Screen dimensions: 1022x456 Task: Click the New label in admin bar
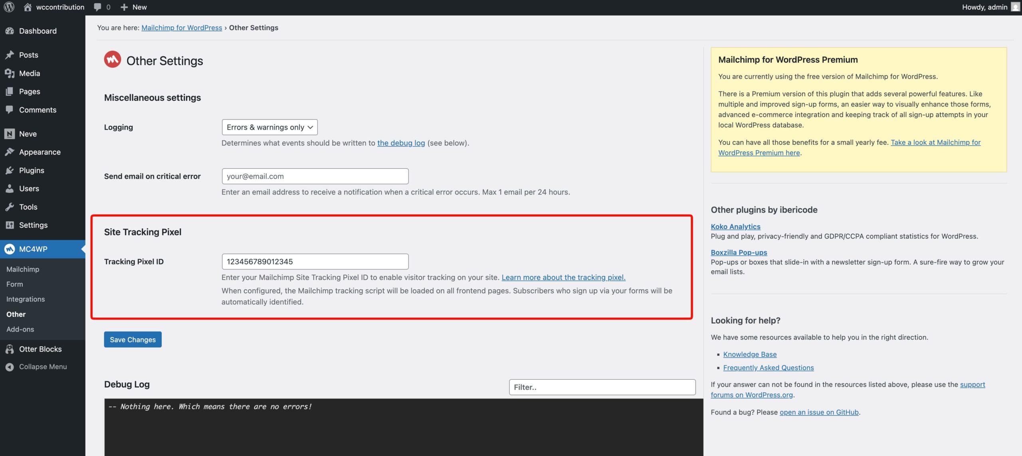140,7
